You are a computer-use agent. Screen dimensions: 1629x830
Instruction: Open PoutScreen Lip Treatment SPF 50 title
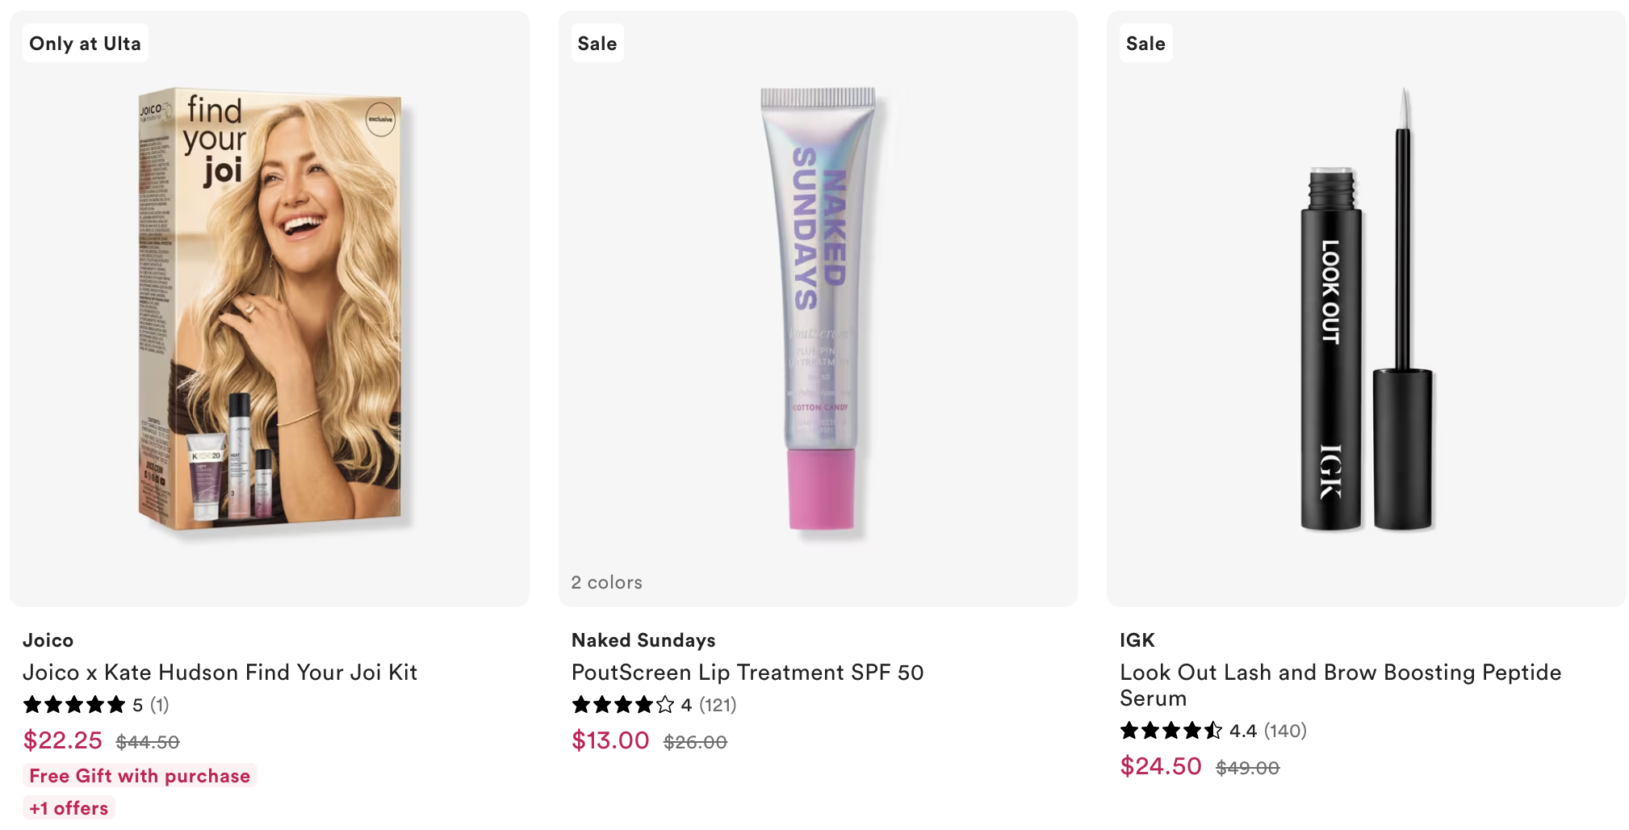click(x=747, y=673)
